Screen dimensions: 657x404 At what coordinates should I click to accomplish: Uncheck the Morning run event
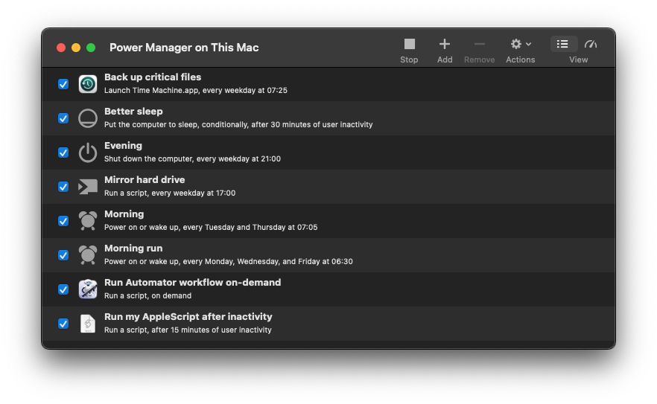pos(63,255)
